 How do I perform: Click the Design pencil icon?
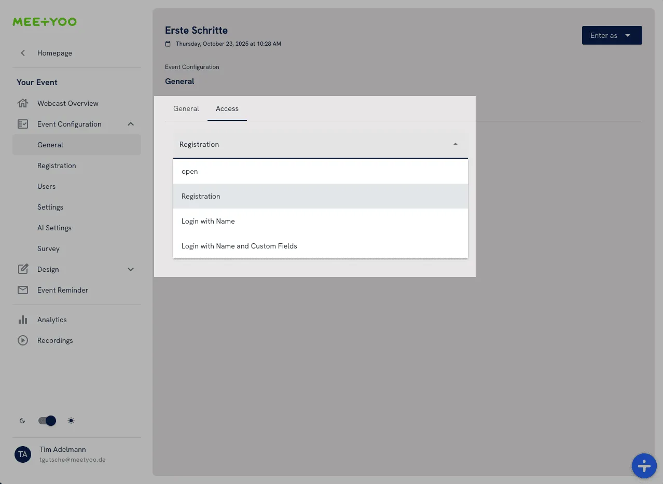(x=23, y=269)
